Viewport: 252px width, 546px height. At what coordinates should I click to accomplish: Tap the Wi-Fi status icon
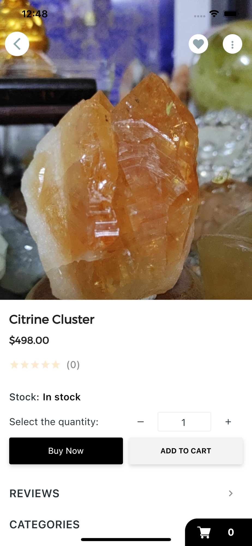tap(214, 14)
